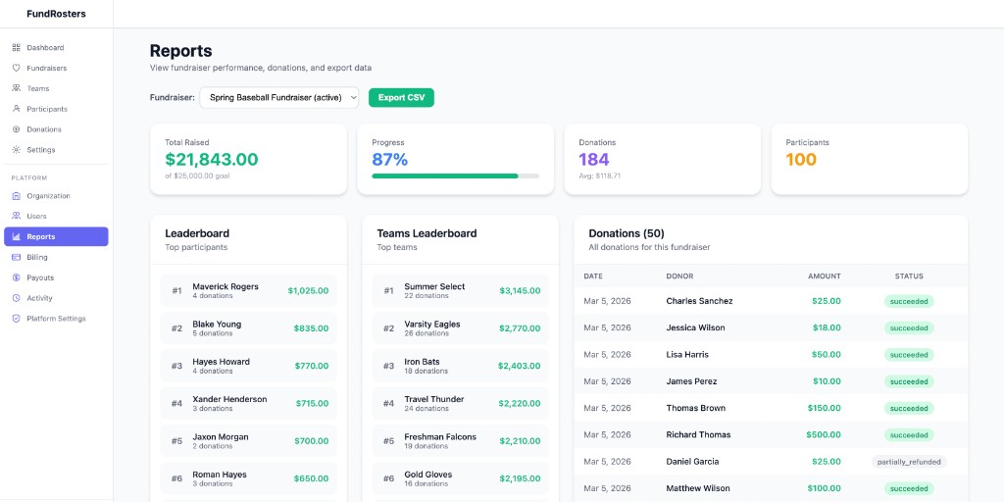Click the Platform Settings shield icon
1004x502 pixels.
pos(17,319)
